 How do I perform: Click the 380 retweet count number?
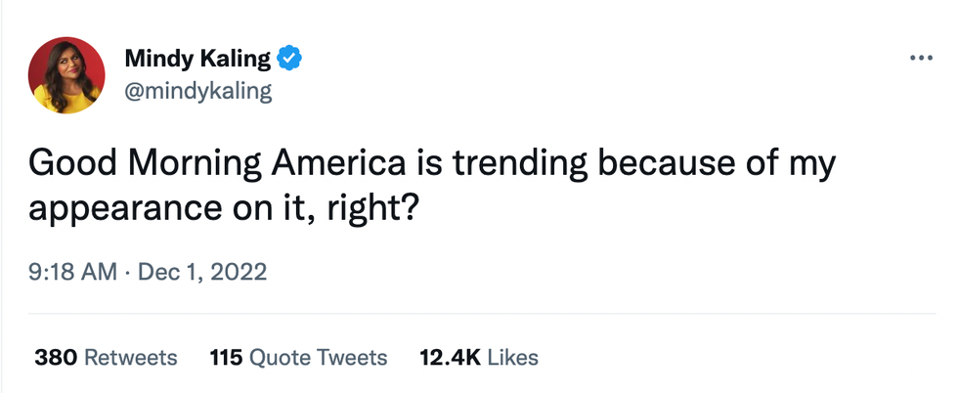(57, 358)
